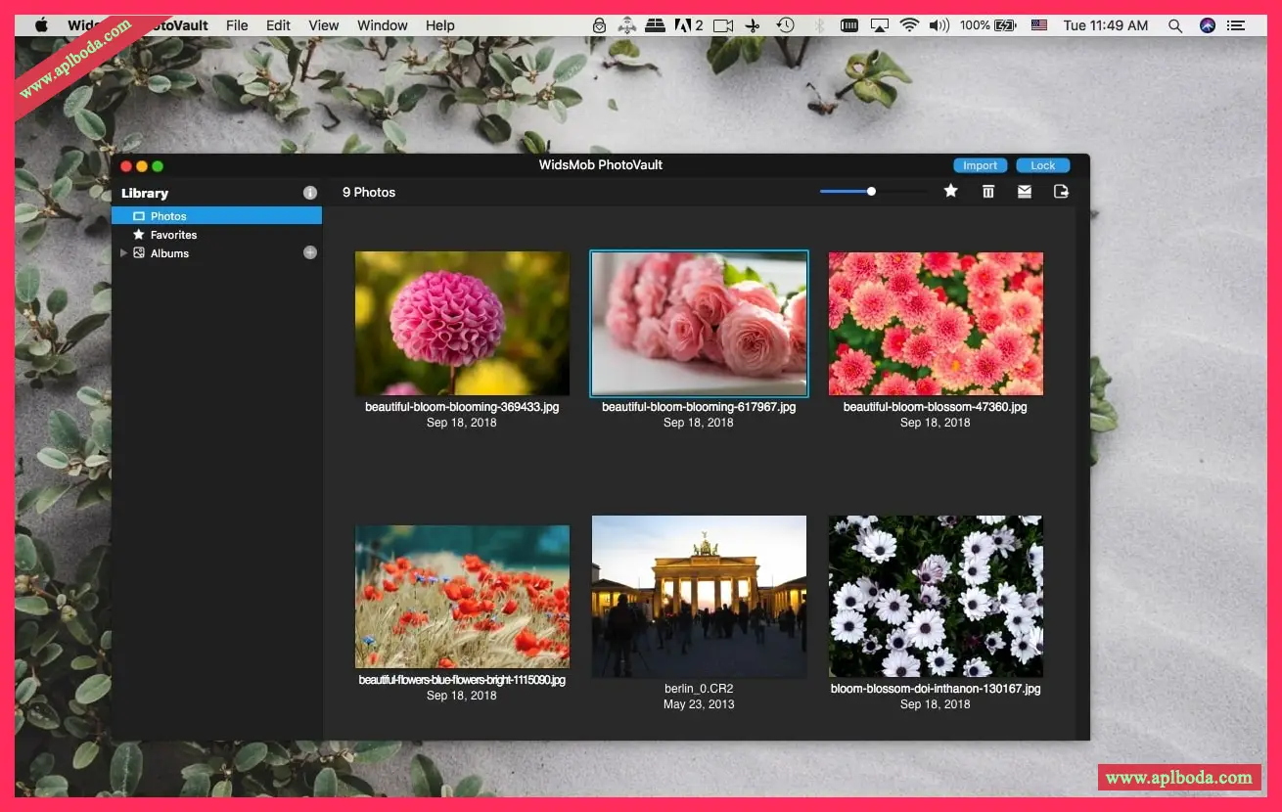Select the berlin_0.CR2 photo thumbnail

699,597
